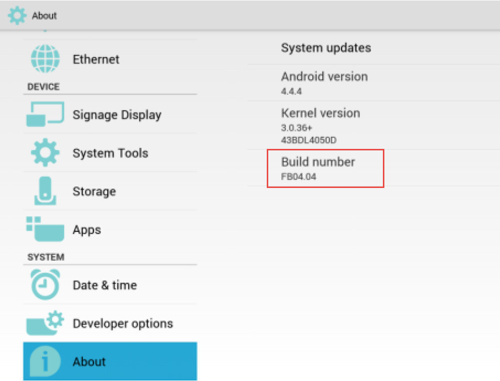
Task: Click the Signage Display screen icon
Action: [45, 114]
